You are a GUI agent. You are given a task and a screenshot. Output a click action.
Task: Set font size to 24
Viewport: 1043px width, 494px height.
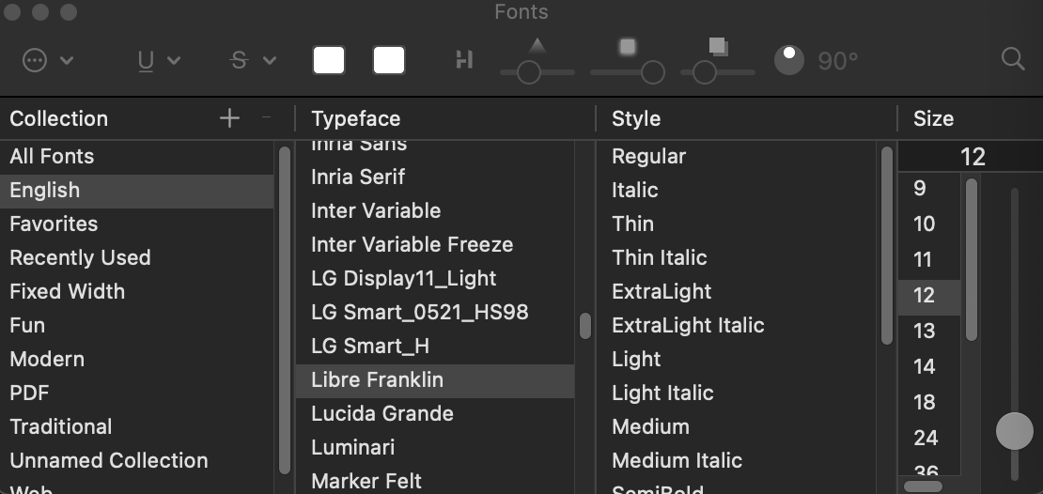coord(929,439)
